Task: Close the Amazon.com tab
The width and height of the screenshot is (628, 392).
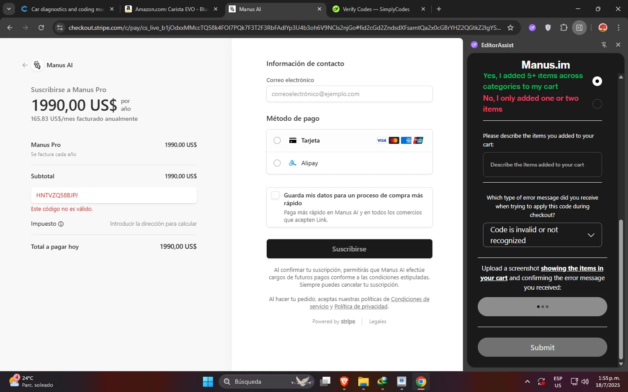Action: [x=216, y=9]
